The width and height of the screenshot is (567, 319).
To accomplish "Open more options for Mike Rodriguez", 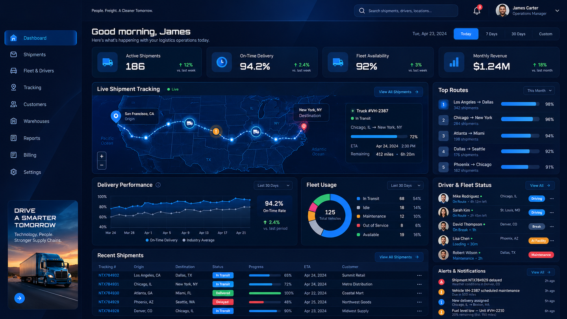I will click(x=552, y=198).
